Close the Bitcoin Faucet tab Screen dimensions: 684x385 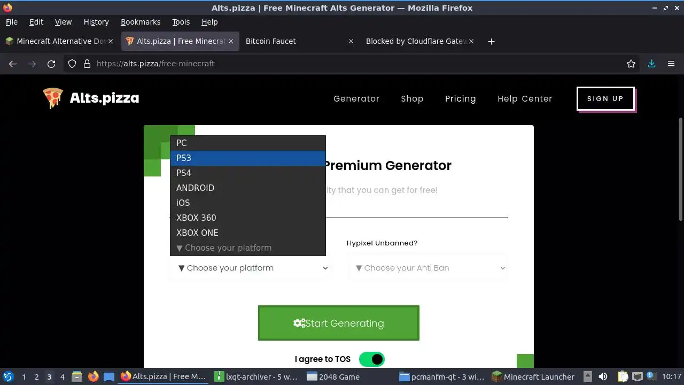tap(351, 41)
